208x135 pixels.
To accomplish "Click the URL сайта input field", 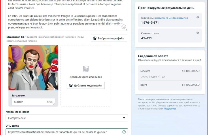I will (67, 132).
